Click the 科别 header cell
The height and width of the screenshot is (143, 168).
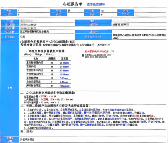[x=125, y=11]
